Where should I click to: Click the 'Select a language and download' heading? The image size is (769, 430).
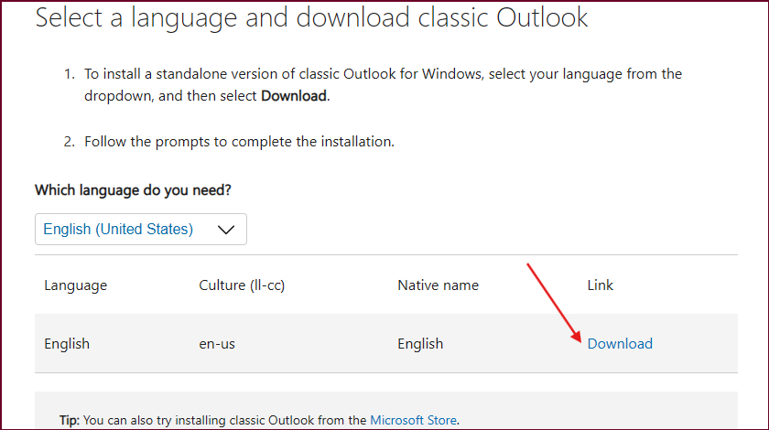[311, 17]
